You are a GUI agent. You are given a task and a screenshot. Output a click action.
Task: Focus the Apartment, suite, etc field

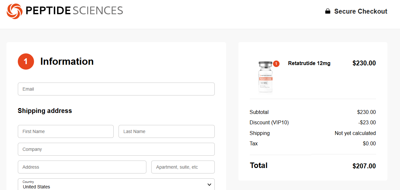point(183,167)
